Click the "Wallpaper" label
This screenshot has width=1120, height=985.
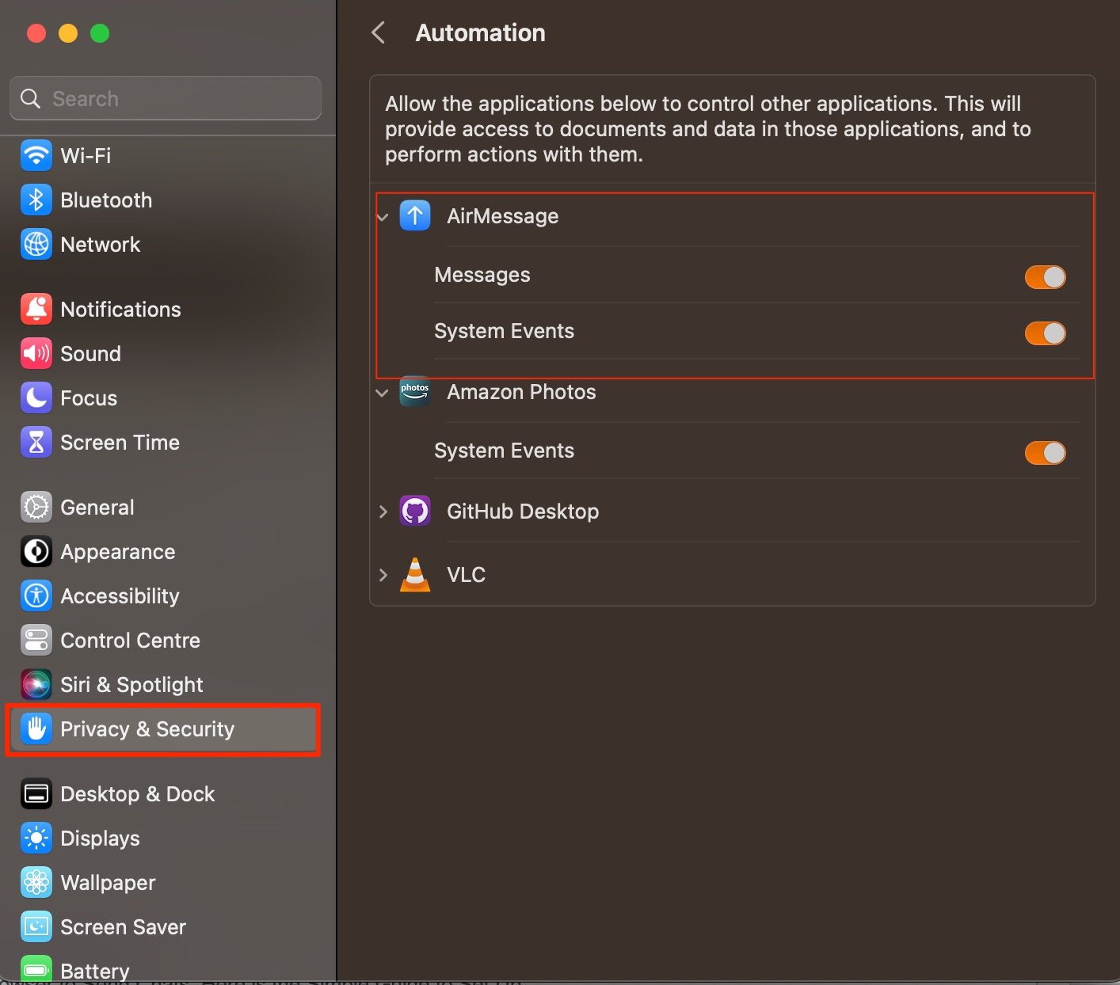pyautogui.click(x=109, y=882)
